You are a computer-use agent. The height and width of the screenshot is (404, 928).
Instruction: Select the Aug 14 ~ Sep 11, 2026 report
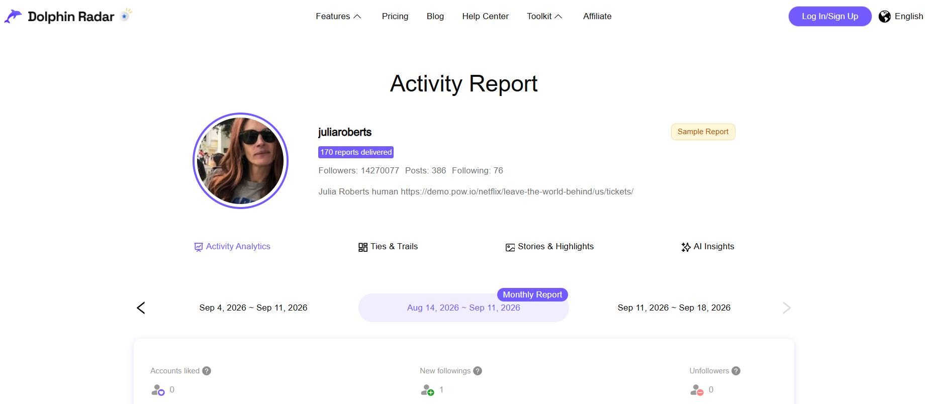[x=463, y=308]
